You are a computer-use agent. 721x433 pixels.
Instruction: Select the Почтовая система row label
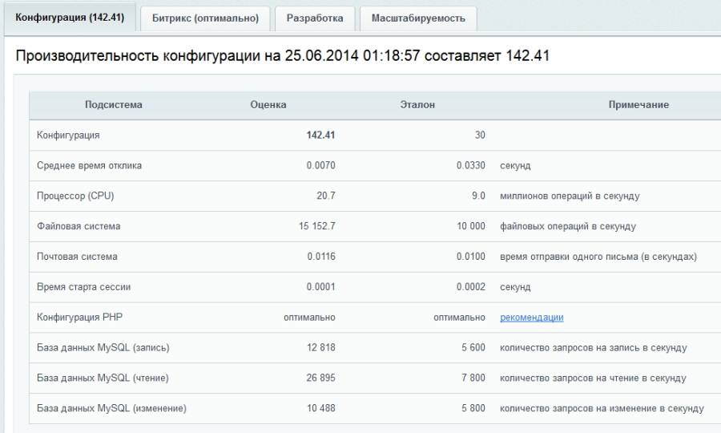click(x=77, y=257)
